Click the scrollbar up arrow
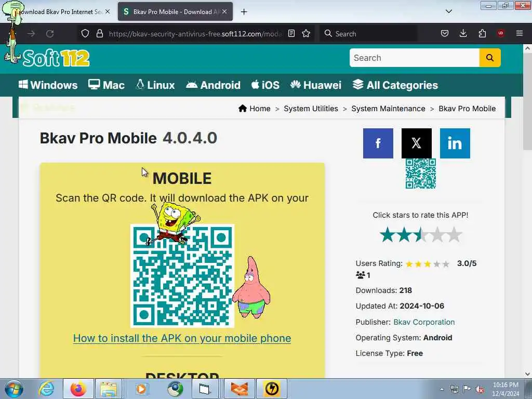Screen dimensions: 532x399 pyautogui.click(x=527, y=48)
